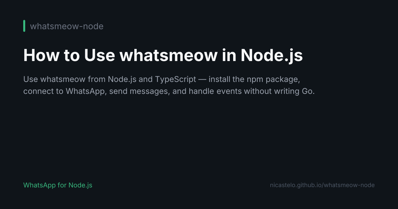Click the word "in" in the headline
The height and width of the screenshot is (209, 398).
click(229, 55)
